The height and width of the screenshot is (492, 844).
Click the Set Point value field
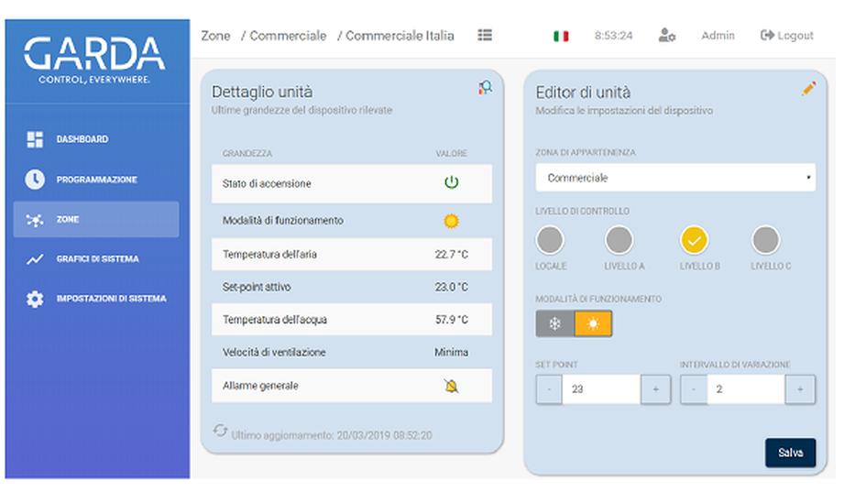(600, 389)
